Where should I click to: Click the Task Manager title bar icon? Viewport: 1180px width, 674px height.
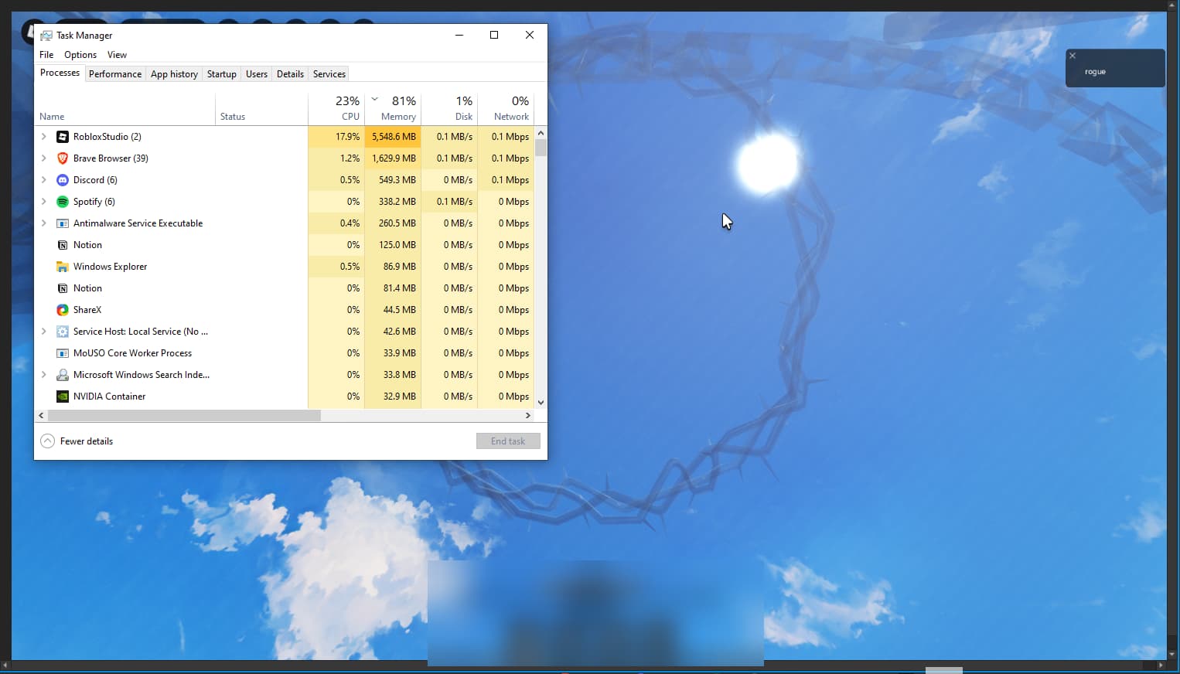click(44, 35)
